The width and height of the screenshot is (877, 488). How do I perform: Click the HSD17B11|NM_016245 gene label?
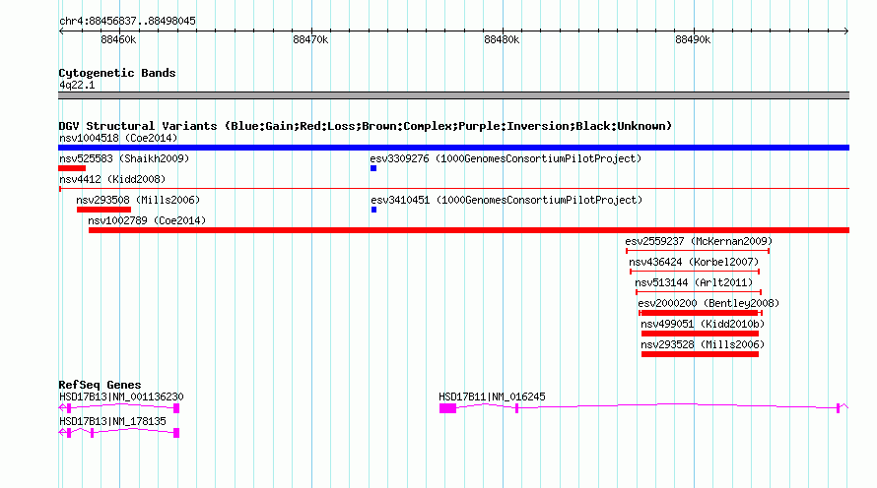(x=492, y=396)
